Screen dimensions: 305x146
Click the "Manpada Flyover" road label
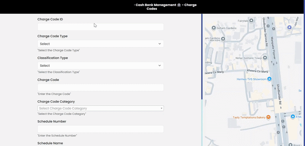tap(273, 48)
